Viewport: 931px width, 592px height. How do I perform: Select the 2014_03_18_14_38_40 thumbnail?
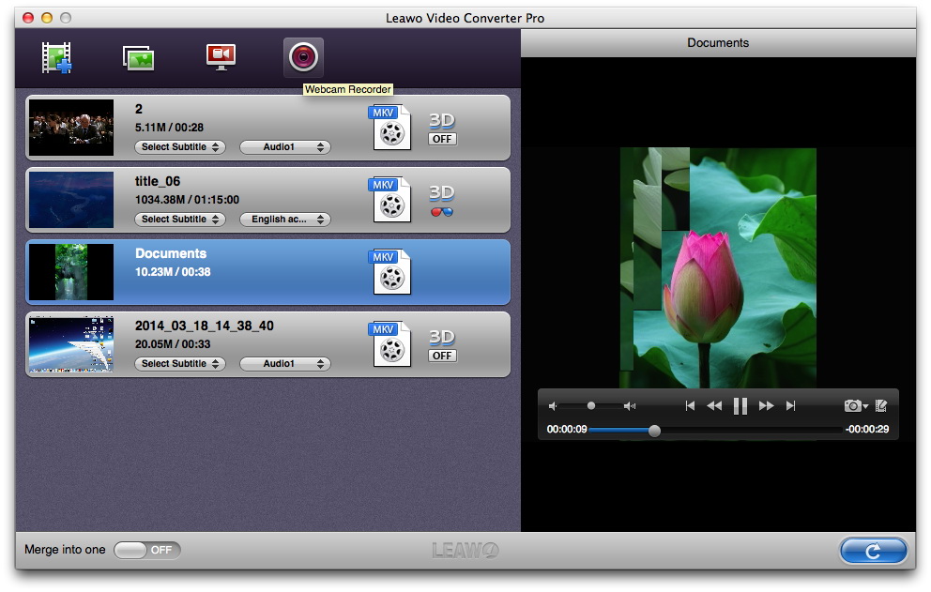tap(71, 344)
